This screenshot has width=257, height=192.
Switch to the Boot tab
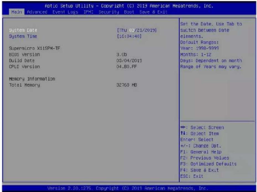tap(129, 12)
